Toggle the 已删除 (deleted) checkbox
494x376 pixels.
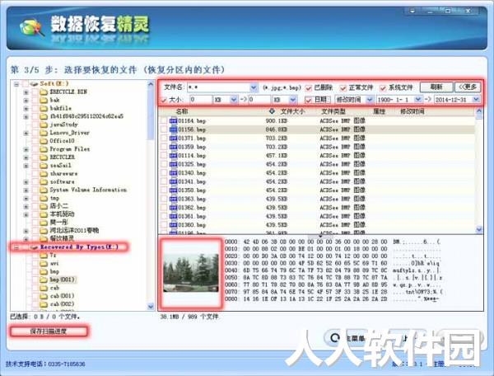(x=309, y=87)
